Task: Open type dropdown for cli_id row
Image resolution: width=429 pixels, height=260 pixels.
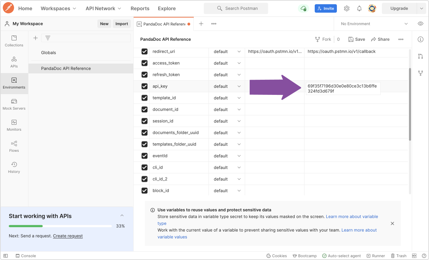Action: [227, 167]
